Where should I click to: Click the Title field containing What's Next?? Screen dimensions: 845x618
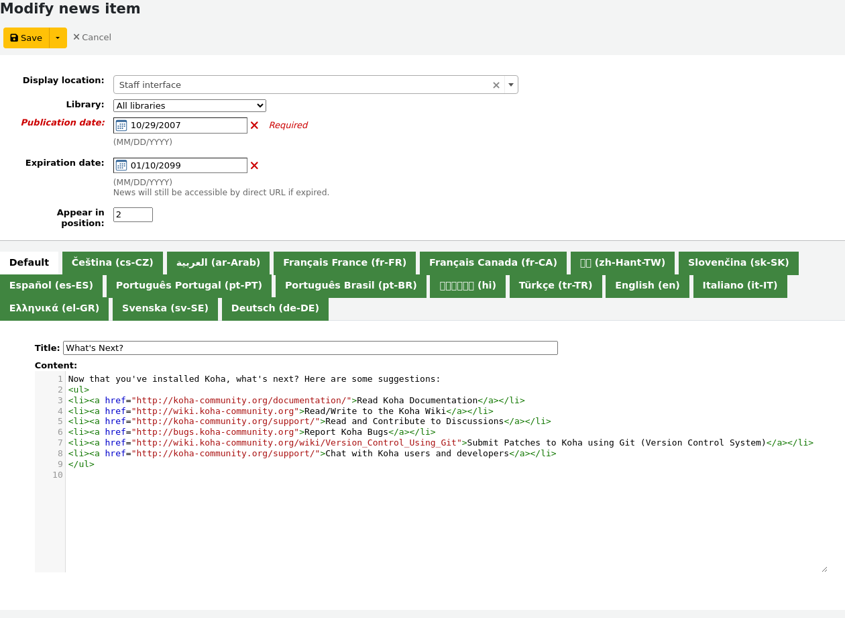tap(311, 348)
